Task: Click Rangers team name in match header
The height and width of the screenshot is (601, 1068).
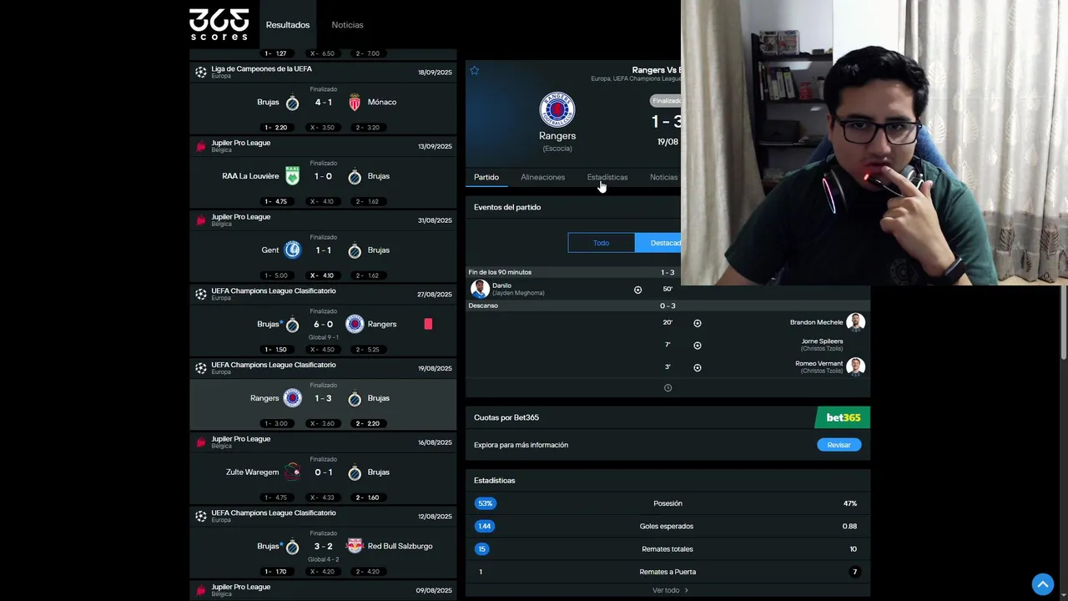Action: coord(557,135)
